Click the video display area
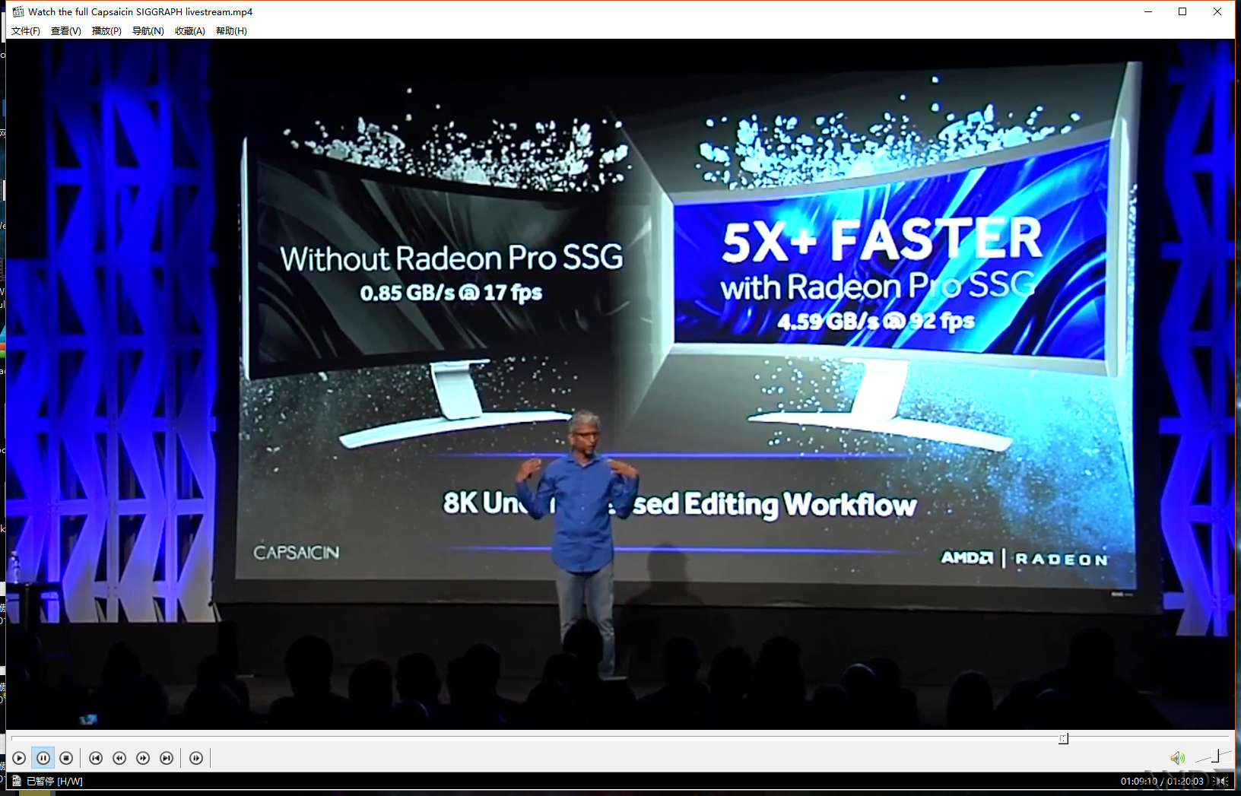Image resolution: width=1241 pixels, height=796 pixels. pos(620,384)
